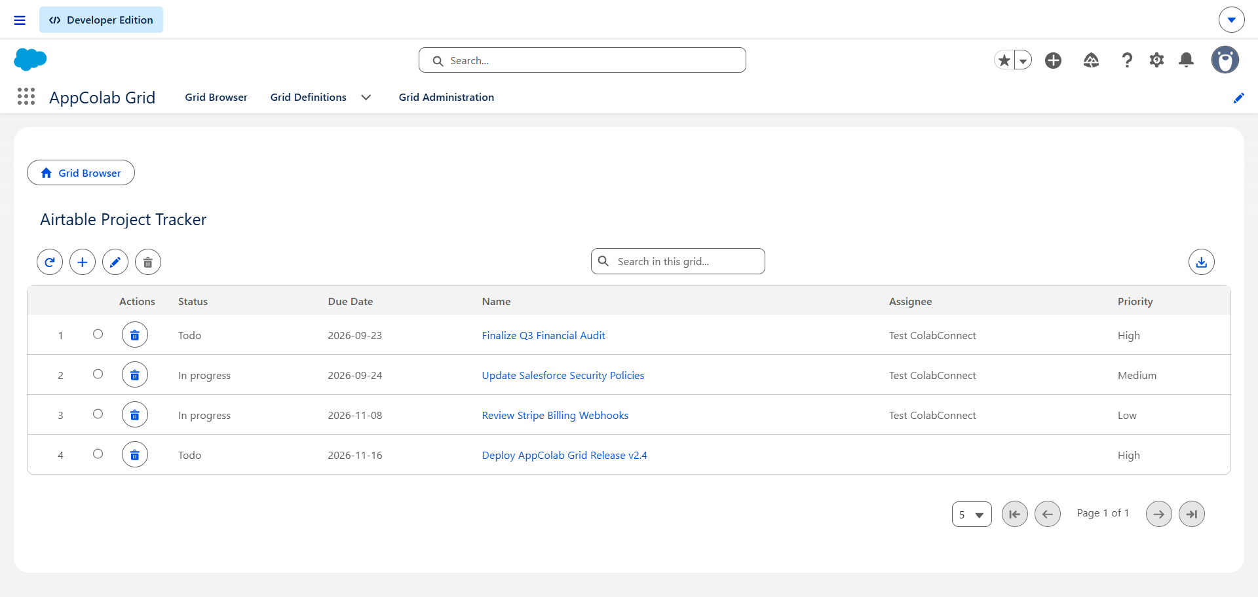
Task: Expand the Grid Definitions chevron menu
Action: 366,98
